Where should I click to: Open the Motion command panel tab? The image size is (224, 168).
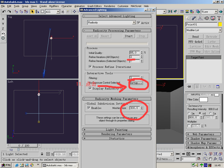(206, 18)
